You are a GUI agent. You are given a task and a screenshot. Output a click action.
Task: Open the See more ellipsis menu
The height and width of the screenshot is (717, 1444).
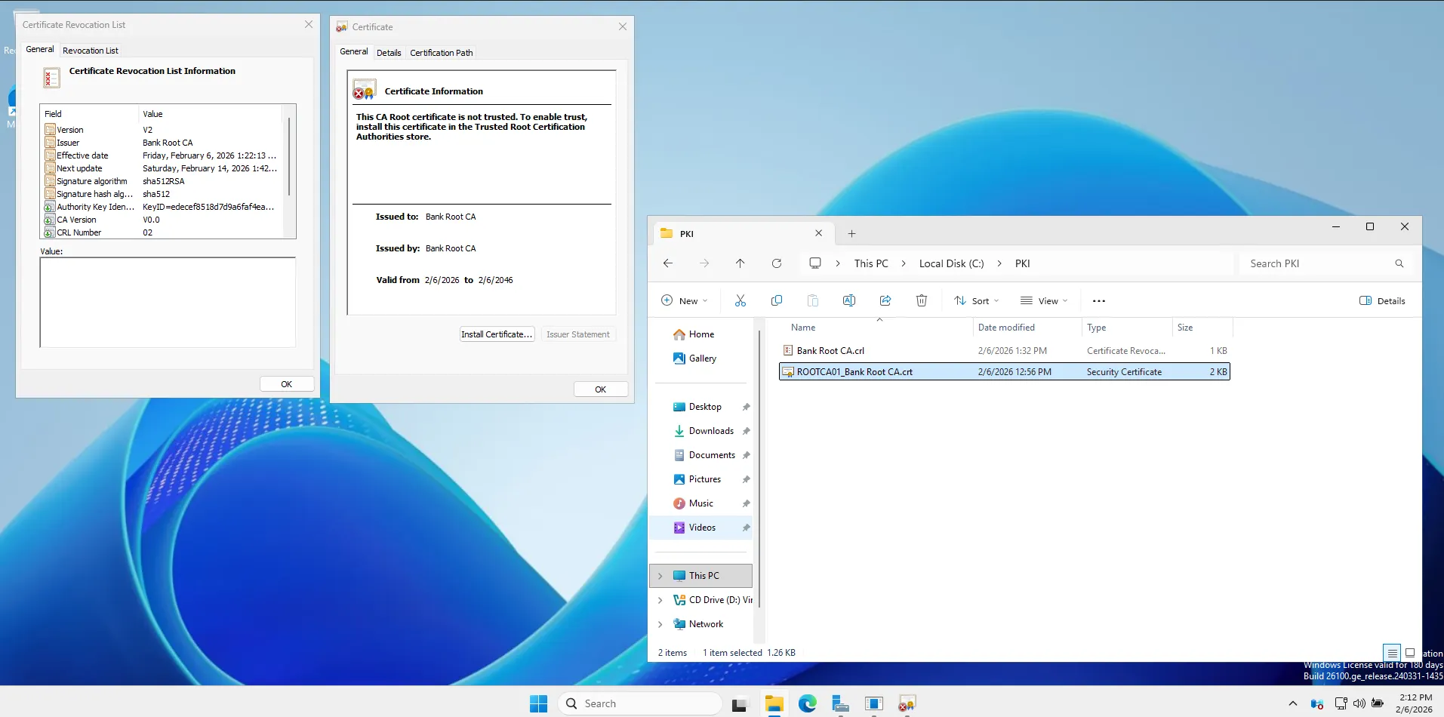1098,300
